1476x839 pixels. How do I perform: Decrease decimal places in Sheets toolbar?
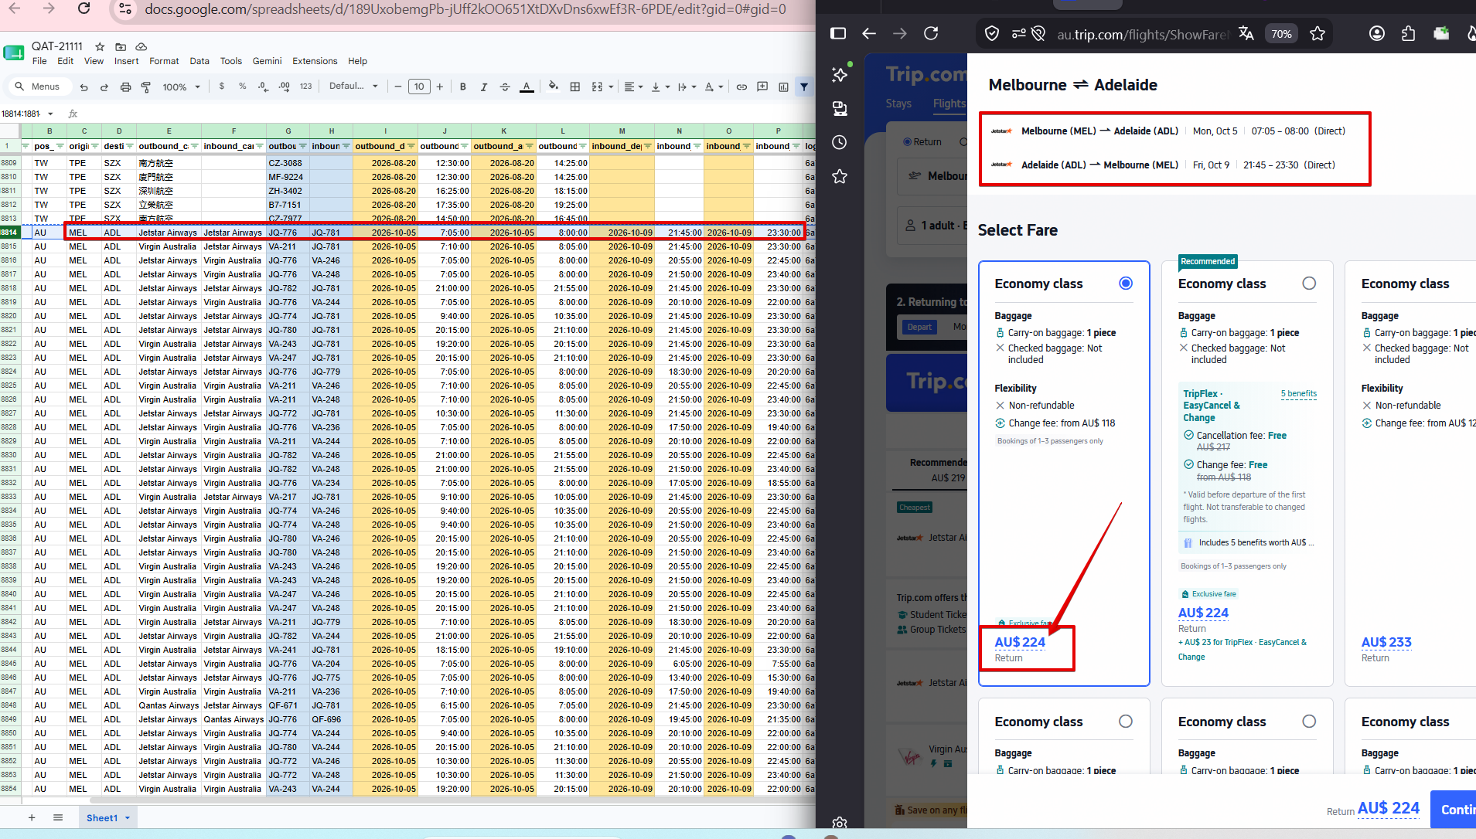(x=264, y=87)
